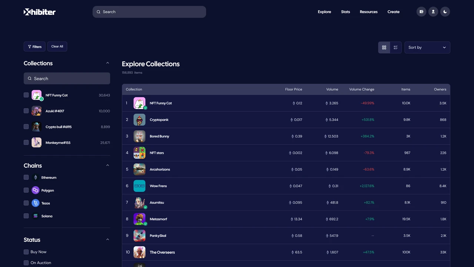474x267 pixels.
Task: Open the Metasmorf collection link
Action: pyautogui.click(x=158, y=219)
